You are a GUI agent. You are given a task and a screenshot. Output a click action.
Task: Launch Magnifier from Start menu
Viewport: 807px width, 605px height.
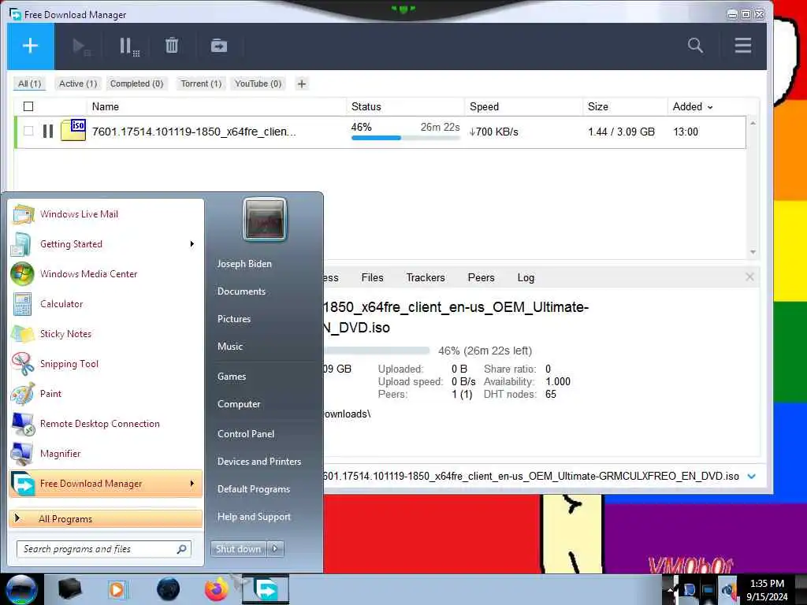click(x=106, y=454)
